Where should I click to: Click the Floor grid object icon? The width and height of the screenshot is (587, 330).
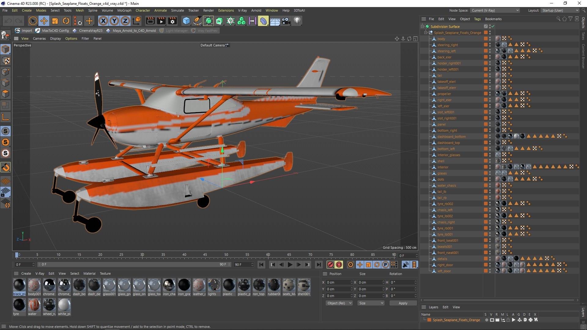[275, 21]
